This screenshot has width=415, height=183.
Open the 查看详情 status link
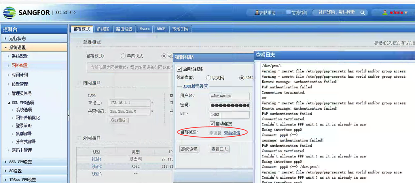[x=232, y=133]
